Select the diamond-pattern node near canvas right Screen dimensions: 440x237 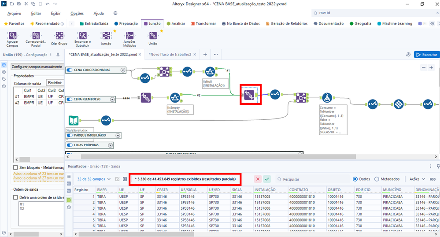tap(399, 104)
